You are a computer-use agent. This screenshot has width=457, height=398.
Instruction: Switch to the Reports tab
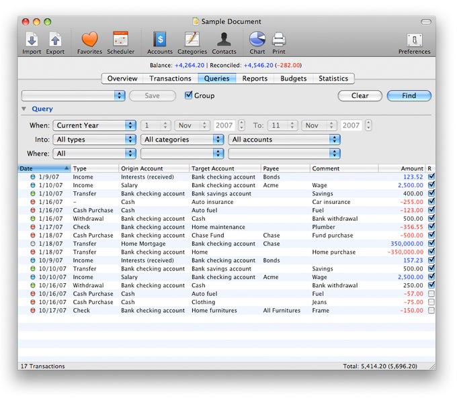255,79
